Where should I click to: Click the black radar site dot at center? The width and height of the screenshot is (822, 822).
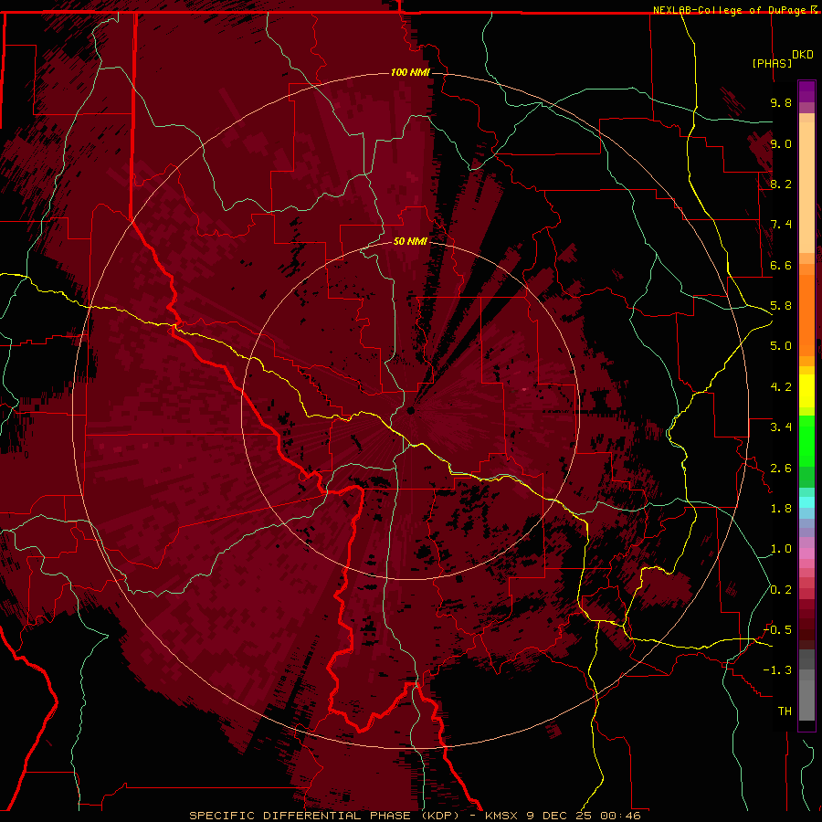tap(411, 410)
